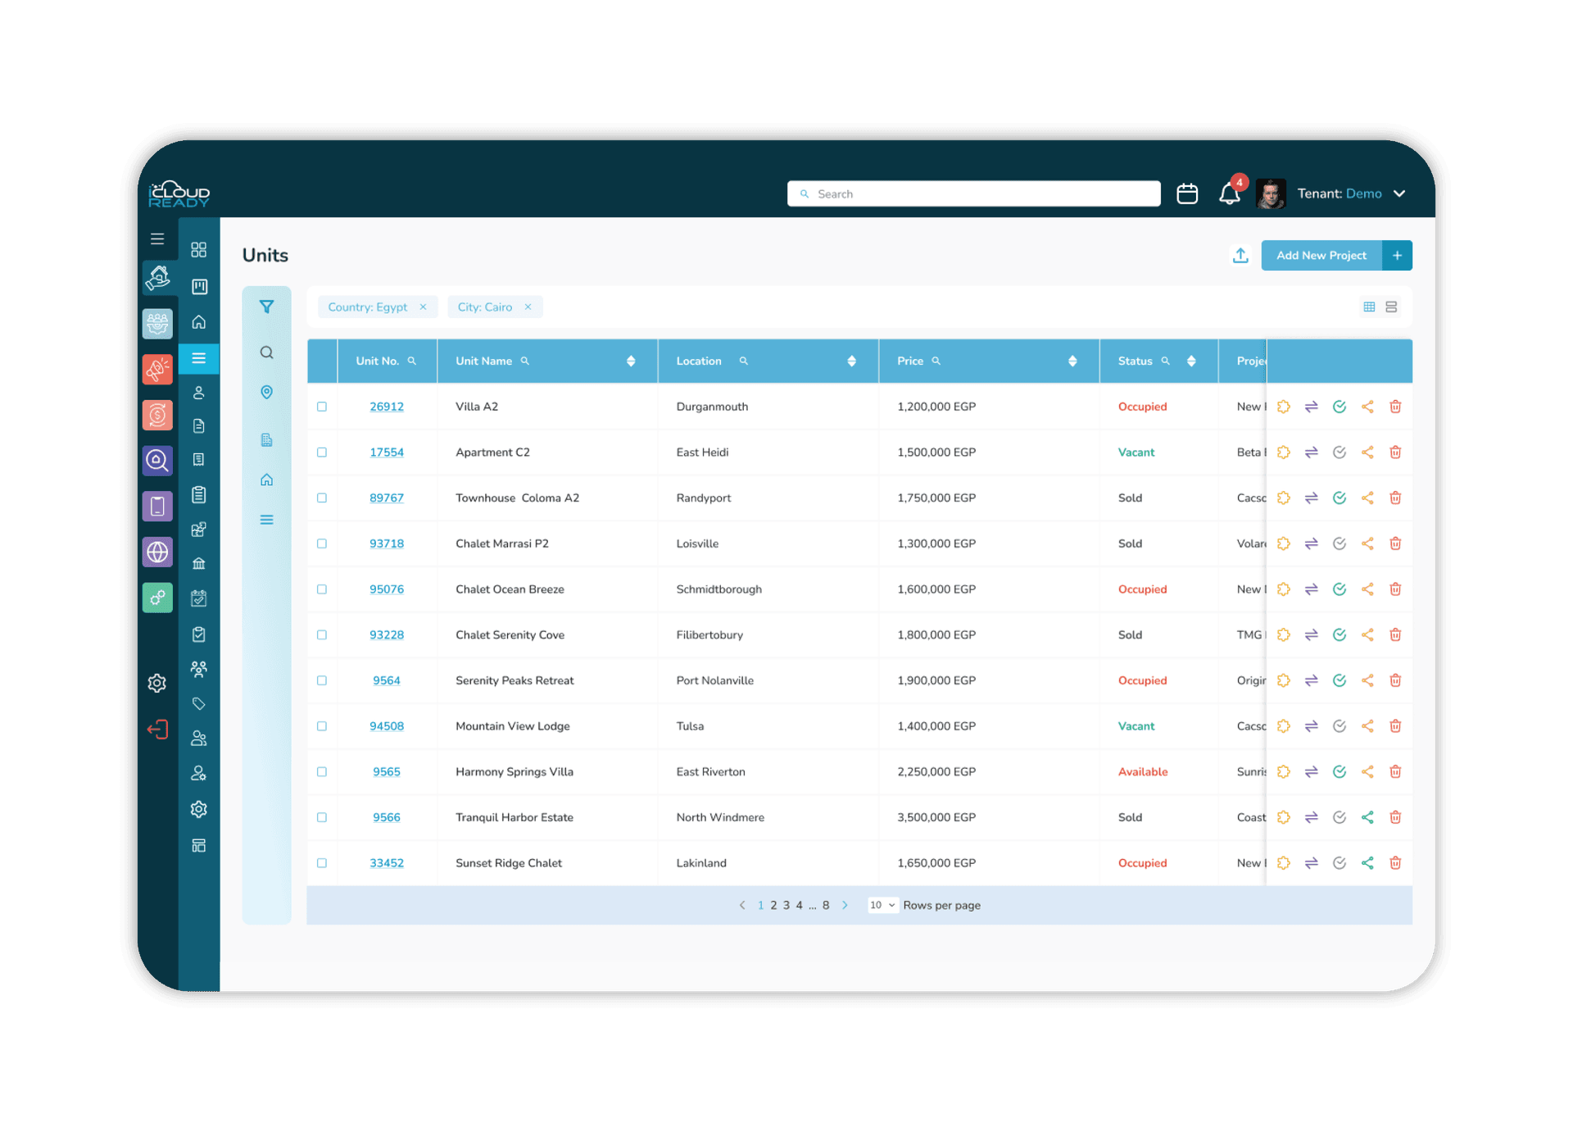Click the swap arrows icon for Chalet Ocean Breeze

tap(1312, 589)
